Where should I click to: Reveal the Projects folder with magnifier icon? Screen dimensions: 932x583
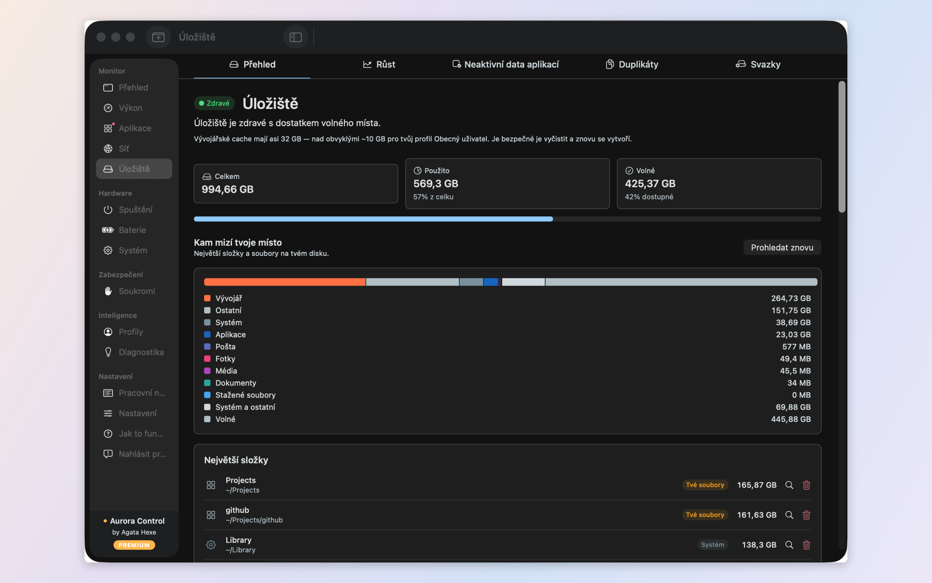coord(789,485)
